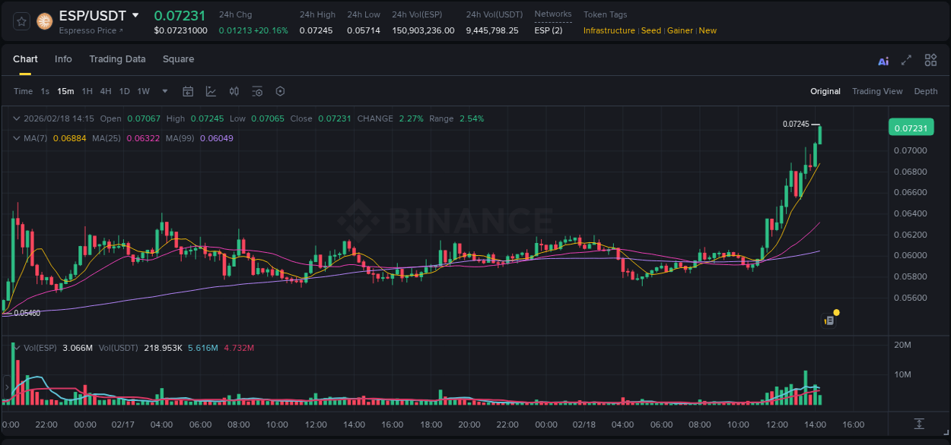Expand the chart to fullscreen view
This screenshot has height=445, width=951.
[905, 60]
